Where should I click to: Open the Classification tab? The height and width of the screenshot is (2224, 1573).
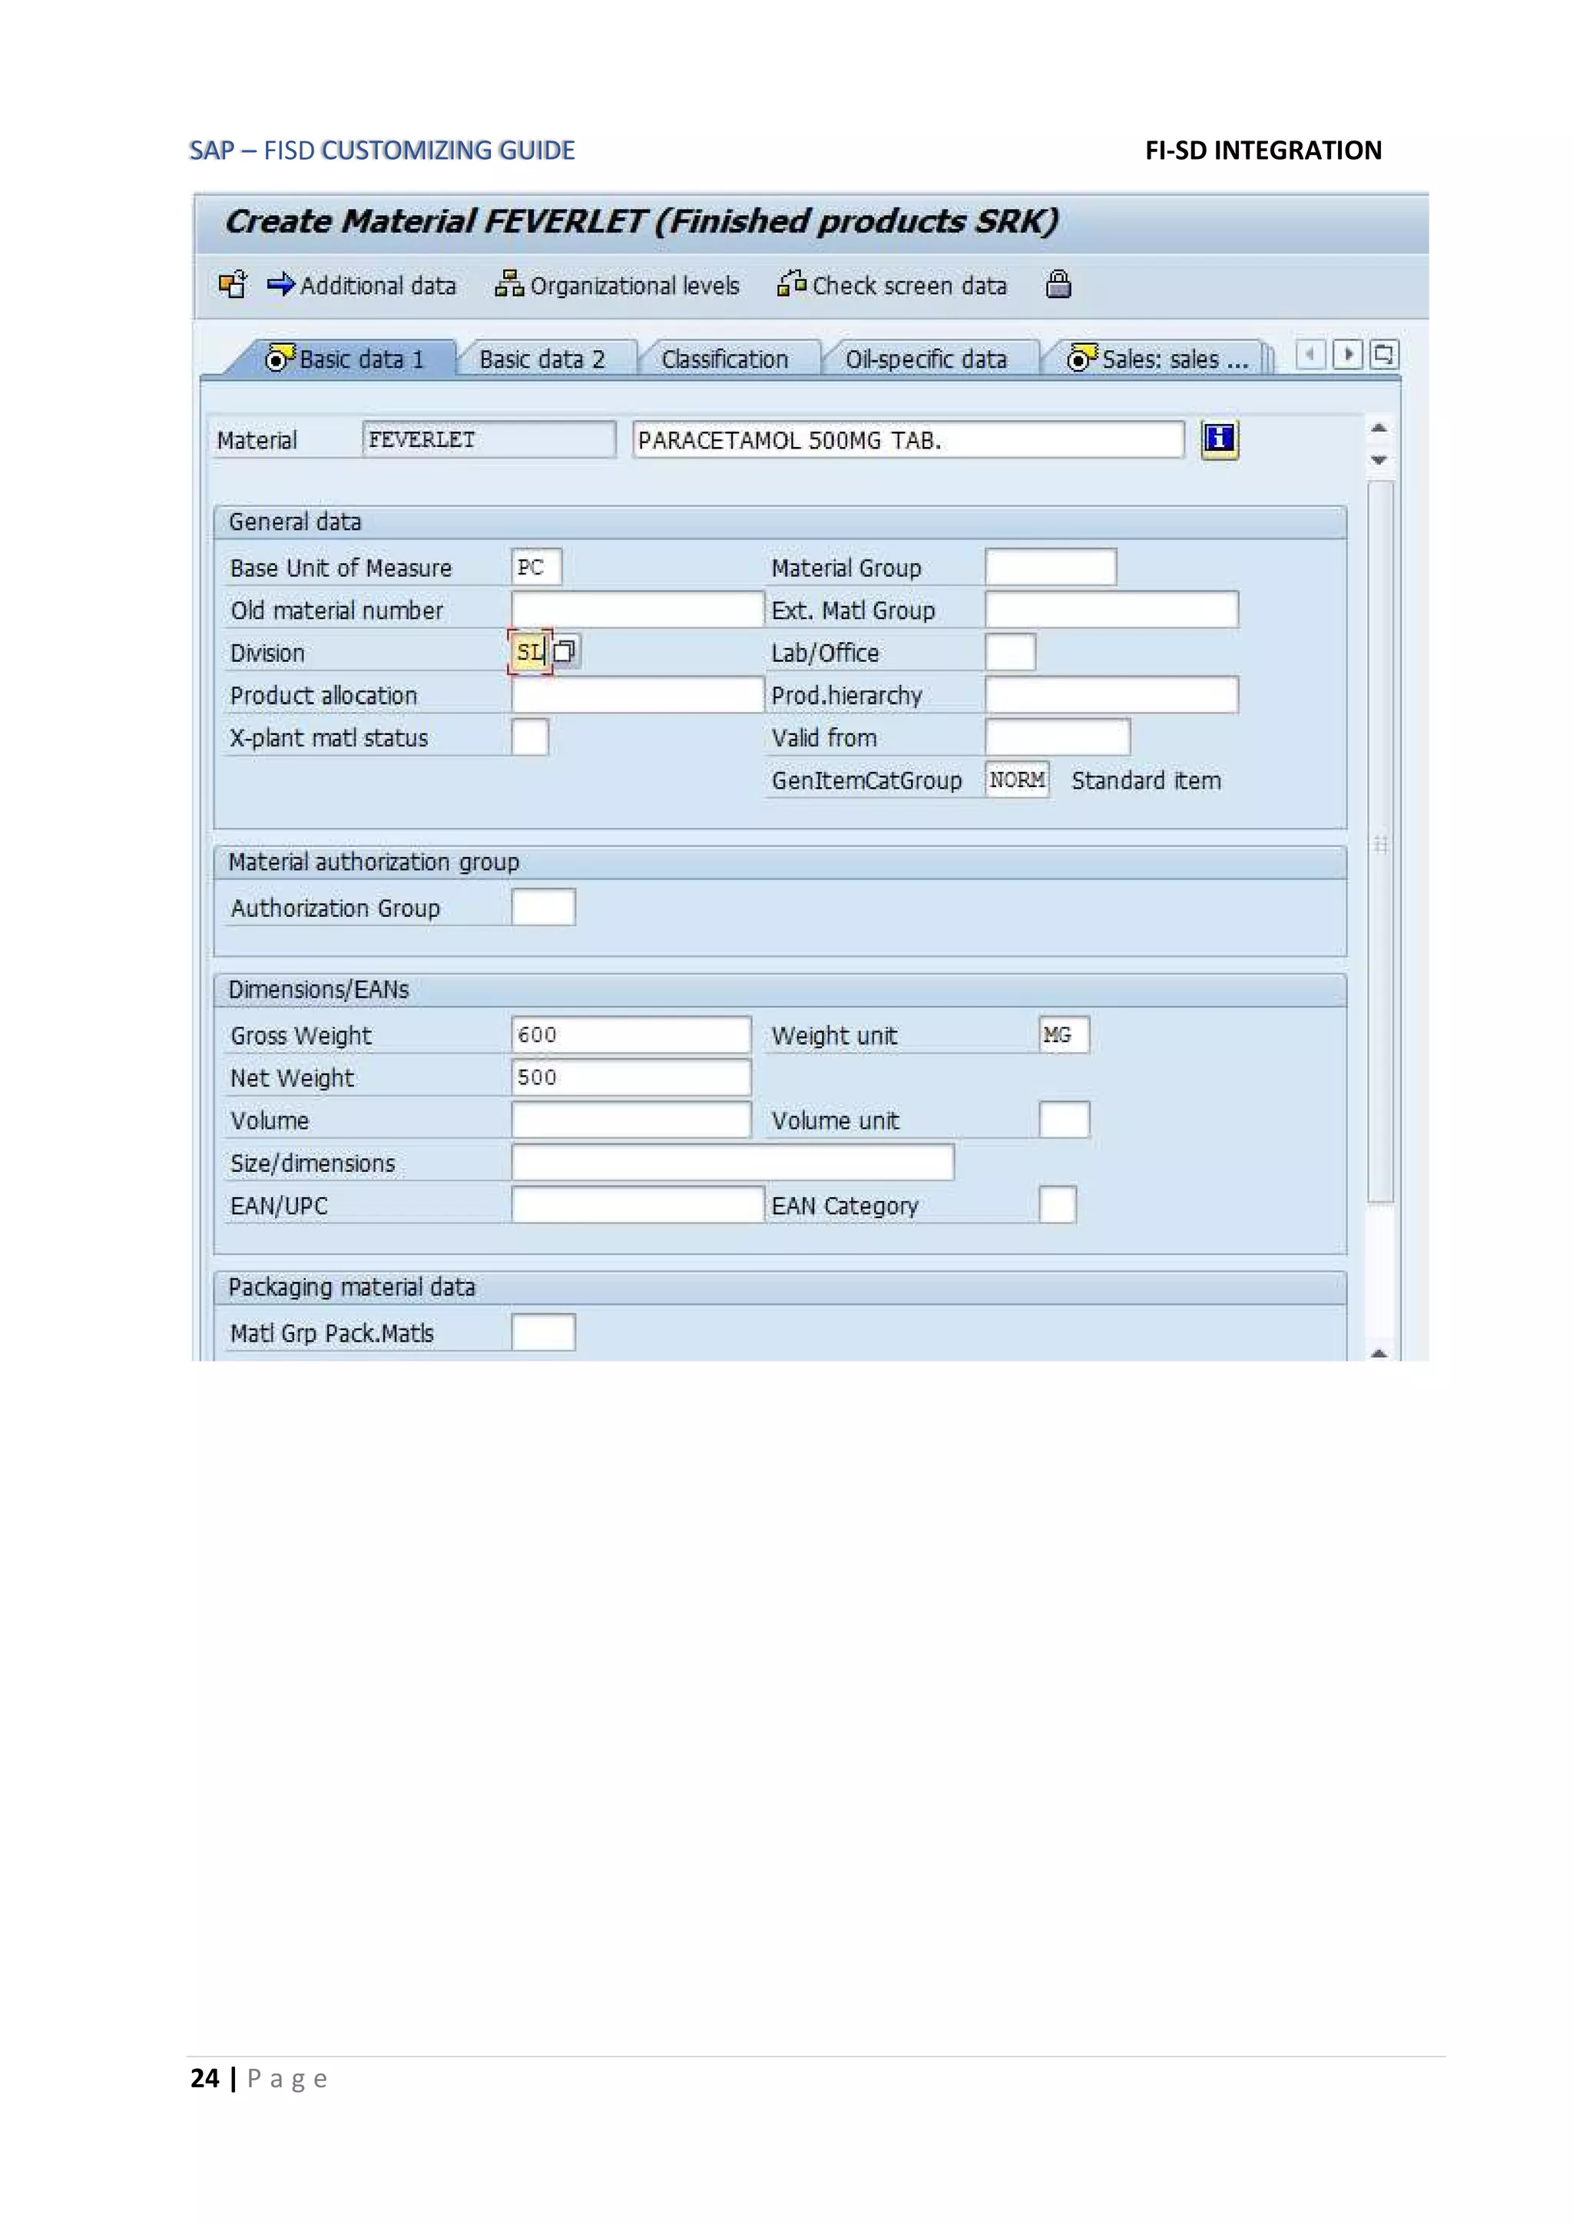(x=724, y=359)
